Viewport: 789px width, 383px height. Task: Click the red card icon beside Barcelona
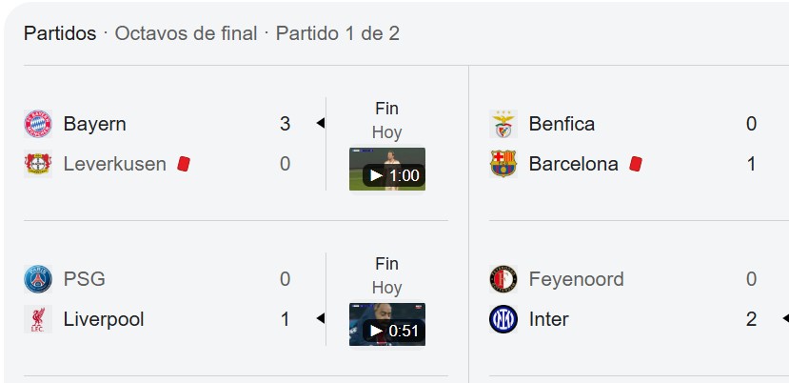(636, 164)
